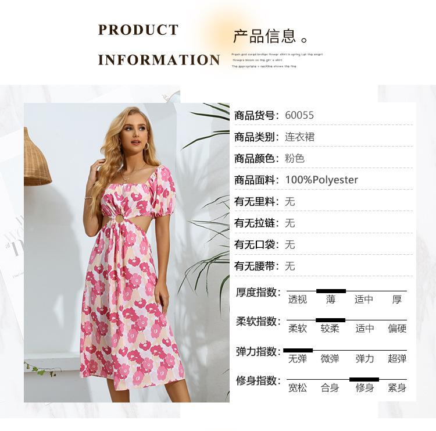This screenshot has width=436, height=431.
Task: Click the item number 60055
Action: click(x=299, y=115)
